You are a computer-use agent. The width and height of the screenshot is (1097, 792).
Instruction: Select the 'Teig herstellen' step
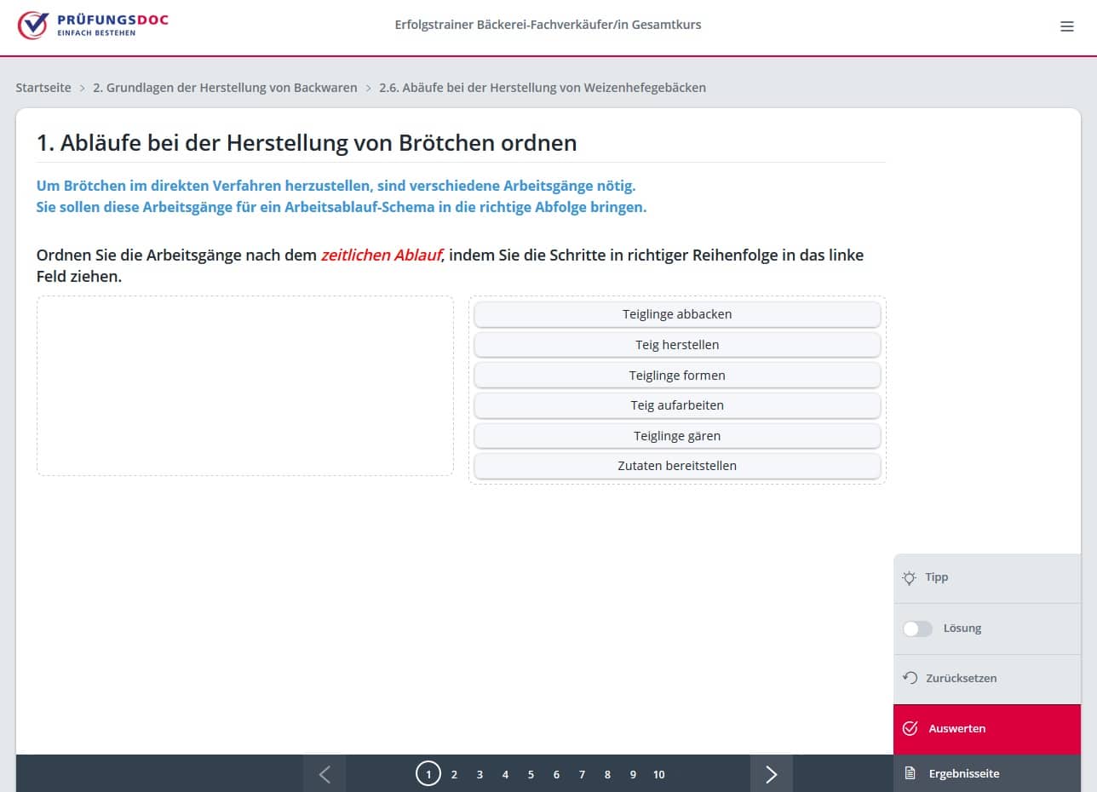coord(676,345)
